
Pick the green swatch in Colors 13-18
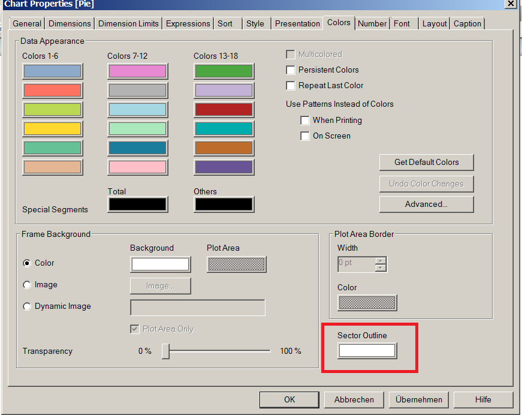(224, 71)
